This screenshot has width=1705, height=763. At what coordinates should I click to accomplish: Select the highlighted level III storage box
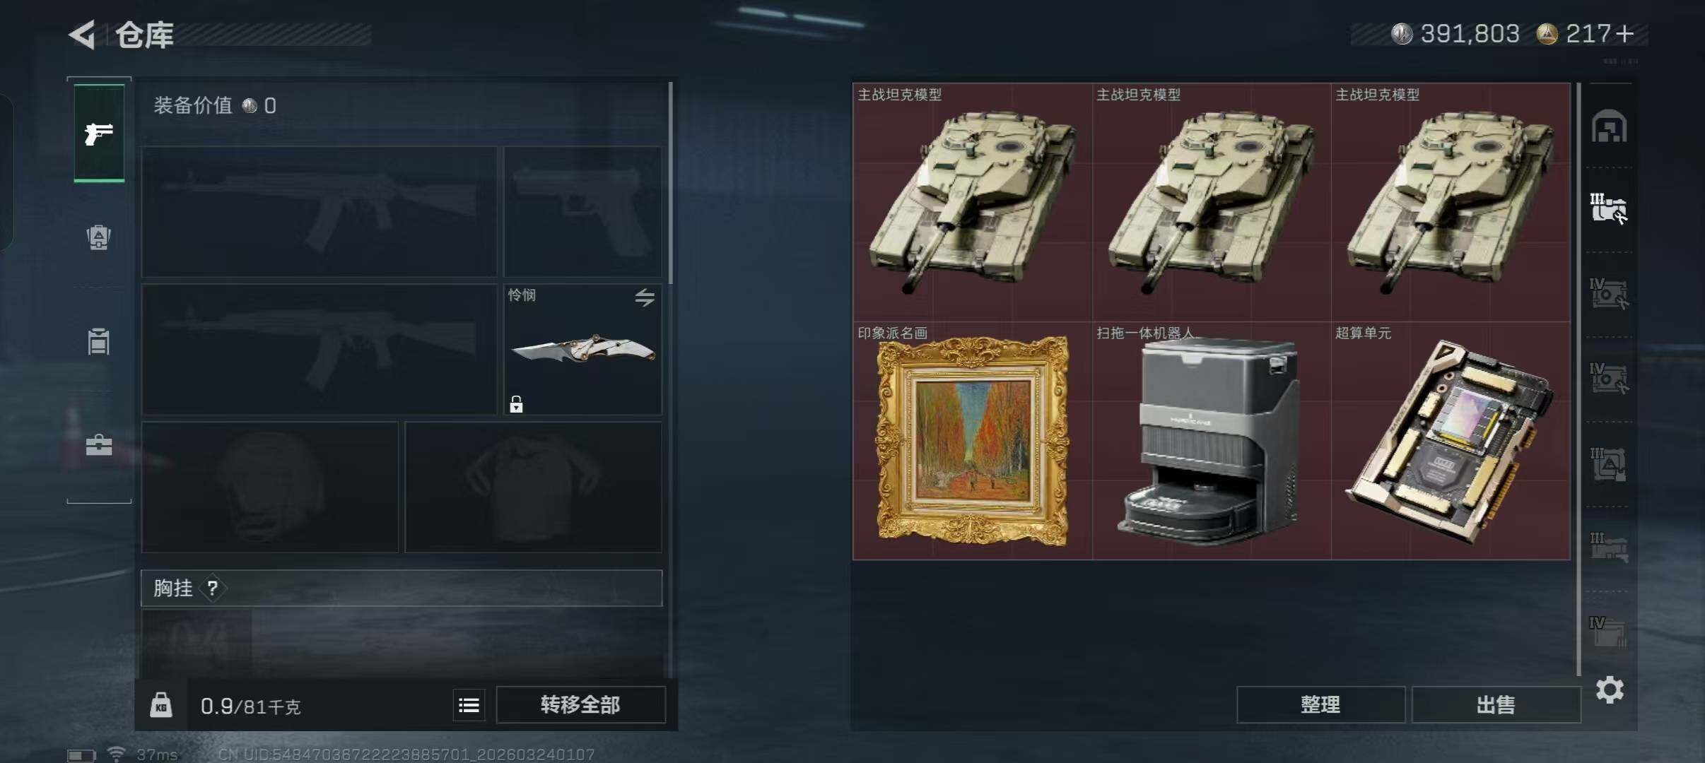coord(1610,208)
